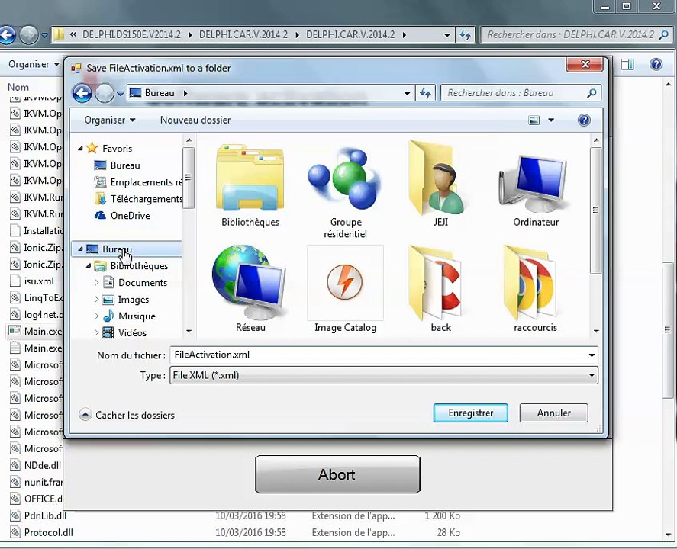Click Cacher les dossiers
This screenshot has width=677, height=549.
tap(127, 415)
